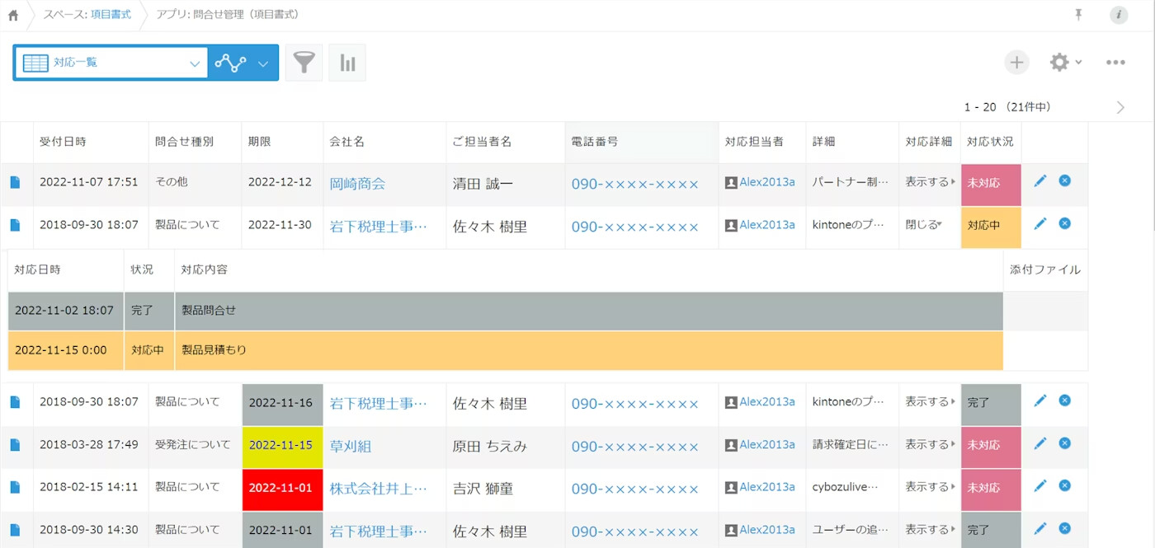Delete the 草刈組 record with x icon

tap(1064, 443)
